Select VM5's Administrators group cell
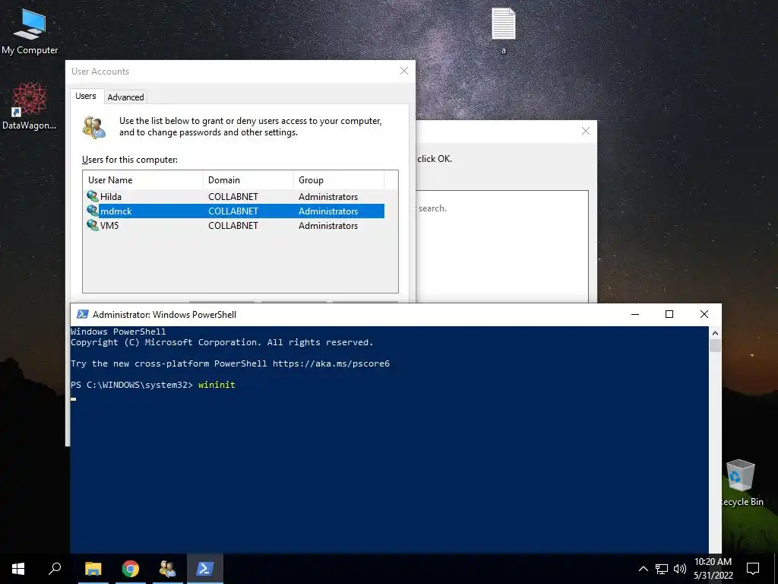This screenshot has width=778, height=584. pyautogui.click(x=328, y=225)
